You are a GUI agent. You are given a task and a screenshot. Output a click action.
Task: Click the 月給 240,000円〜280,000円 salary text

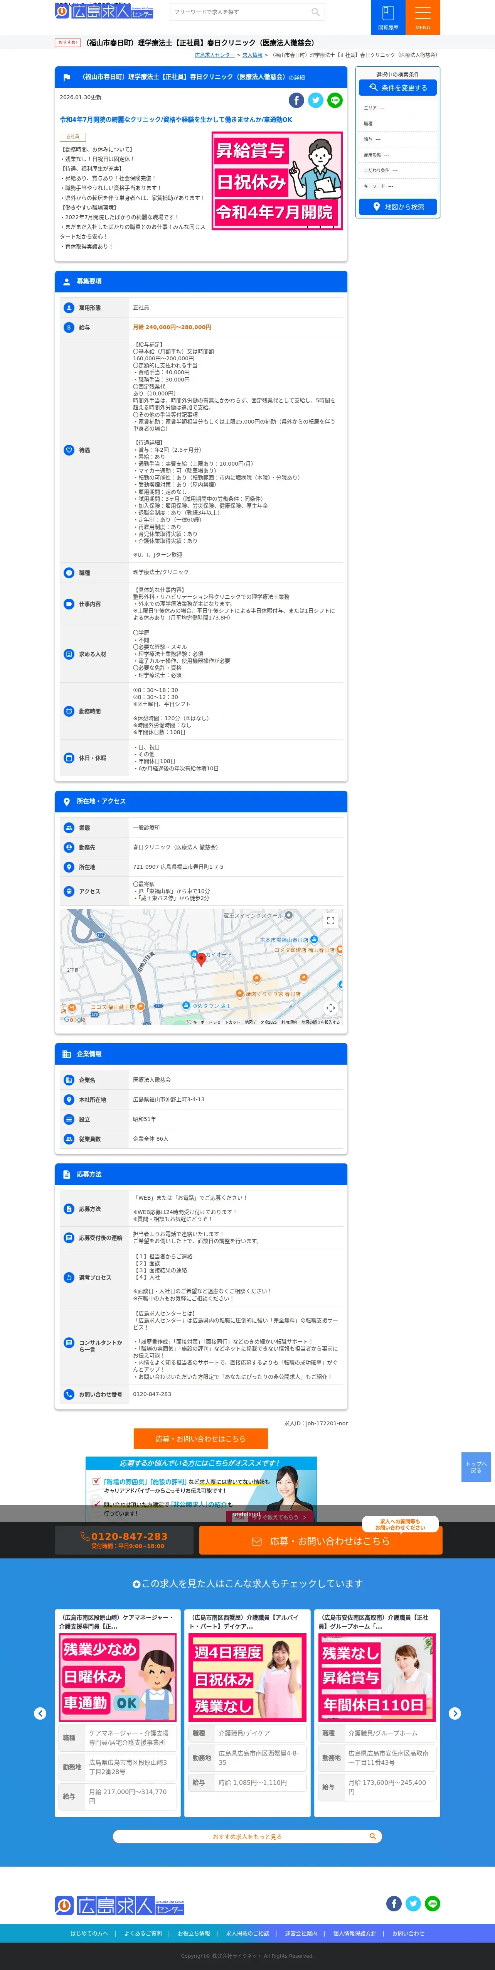(172, 327)
